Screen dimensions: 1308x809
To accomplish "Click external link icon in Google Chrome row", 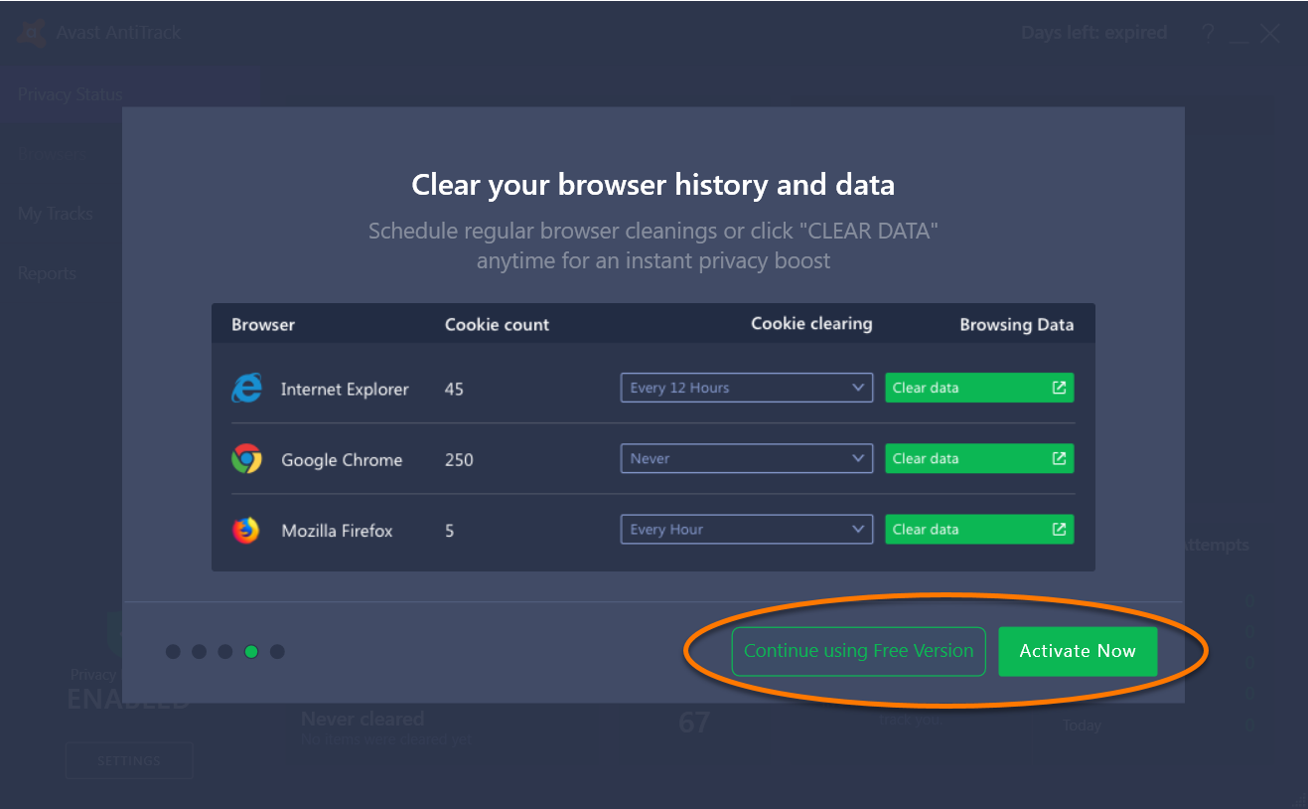I will [x=1059, y=458].
